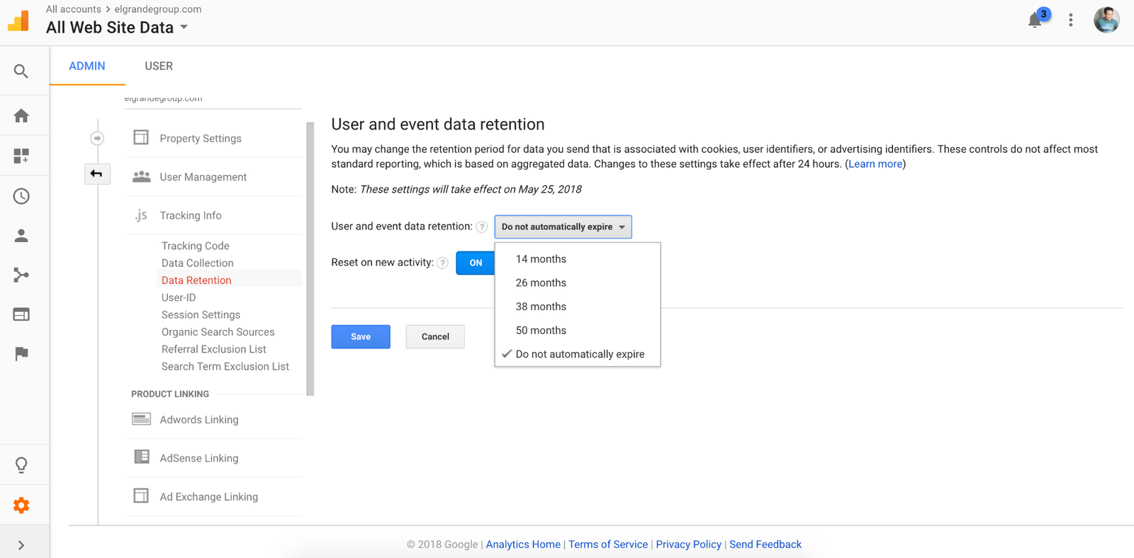This screenshot has width=1134, height=558.
Task: Click the notifications bell icon
Action: 1035,21
